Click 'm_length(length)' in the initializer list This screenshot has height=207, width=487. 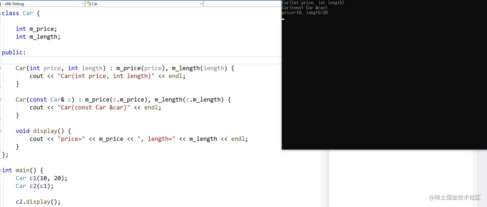coord(200,68)
